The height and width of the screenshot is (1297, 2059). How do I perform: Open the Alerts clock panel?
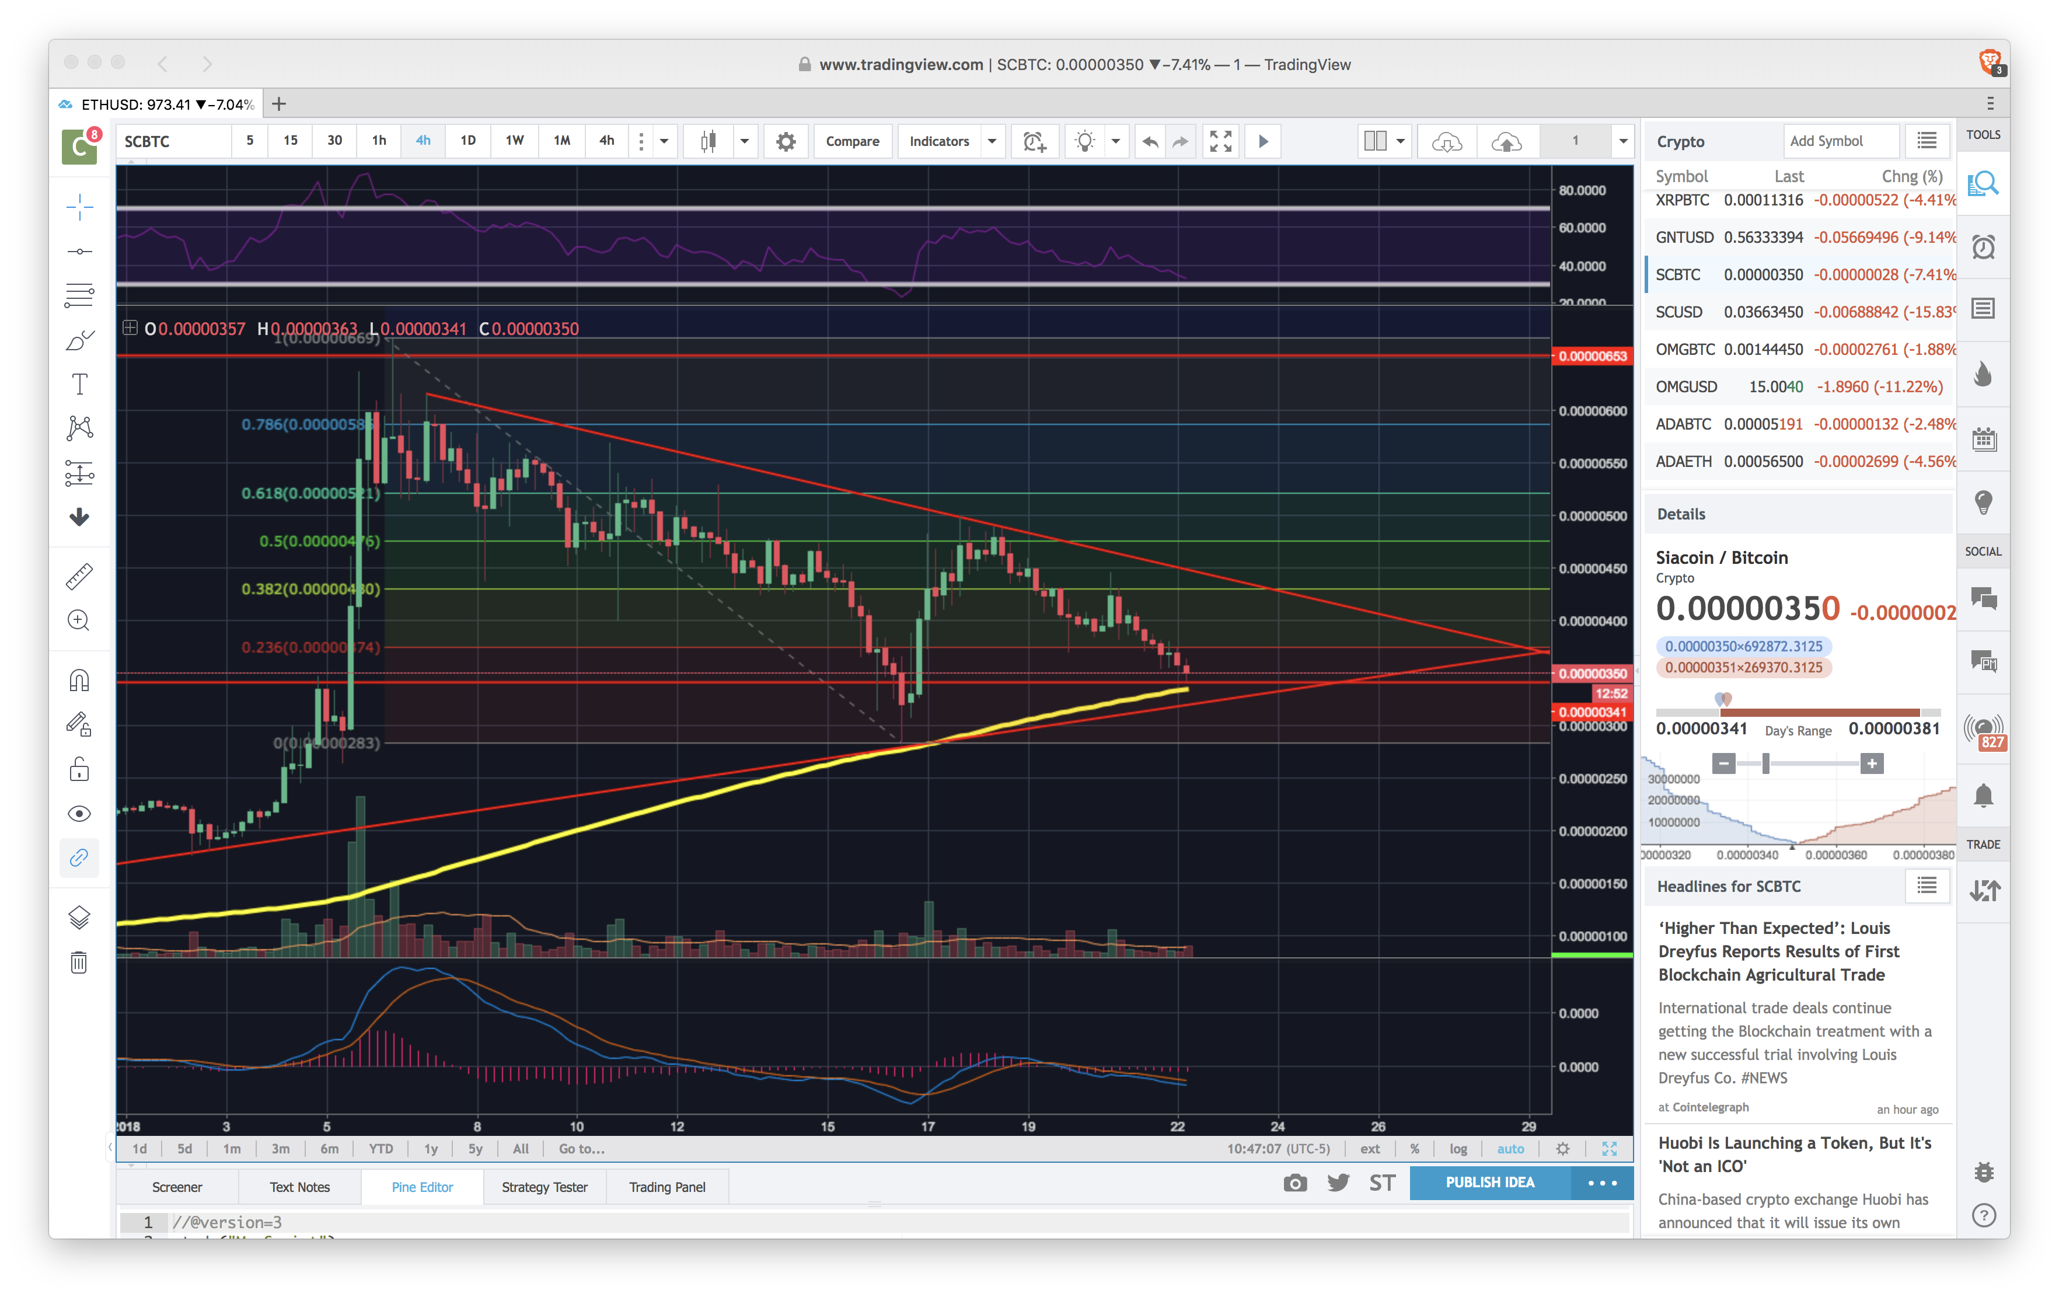[1983, 247]
